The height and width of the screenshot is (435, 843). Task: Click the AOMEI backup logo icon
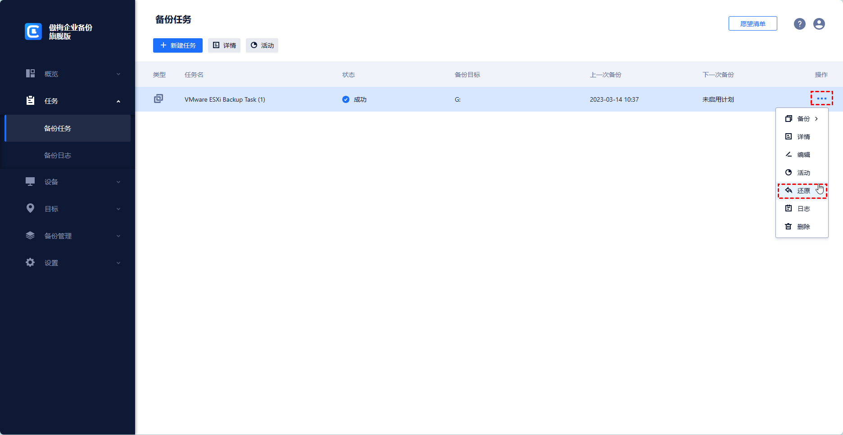[33, 31]
